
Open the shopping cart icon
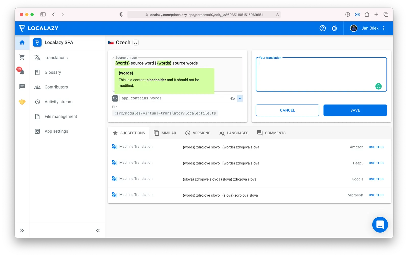pos(22,57)
